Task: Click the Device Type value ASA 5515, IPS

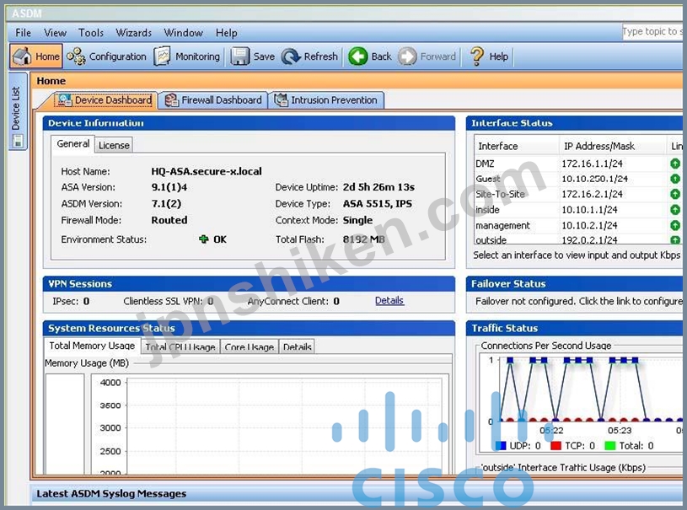Action: (378, 204)
